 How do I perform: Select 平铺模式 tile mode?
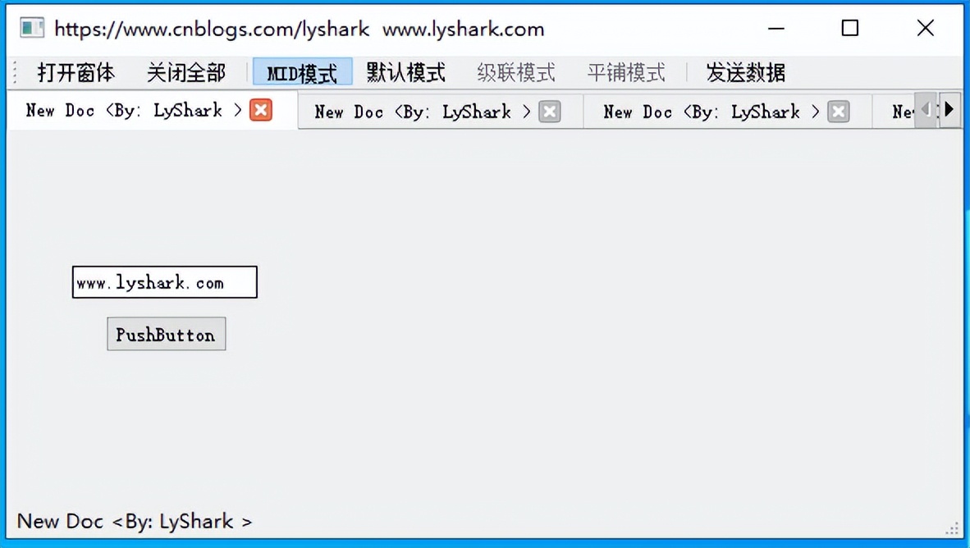pos(626,73)
